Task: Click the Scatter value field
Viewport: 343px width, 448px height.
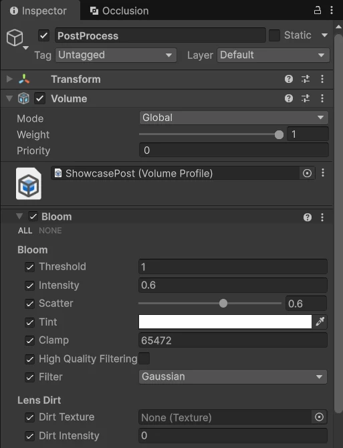Action: [x=306, y=304]
